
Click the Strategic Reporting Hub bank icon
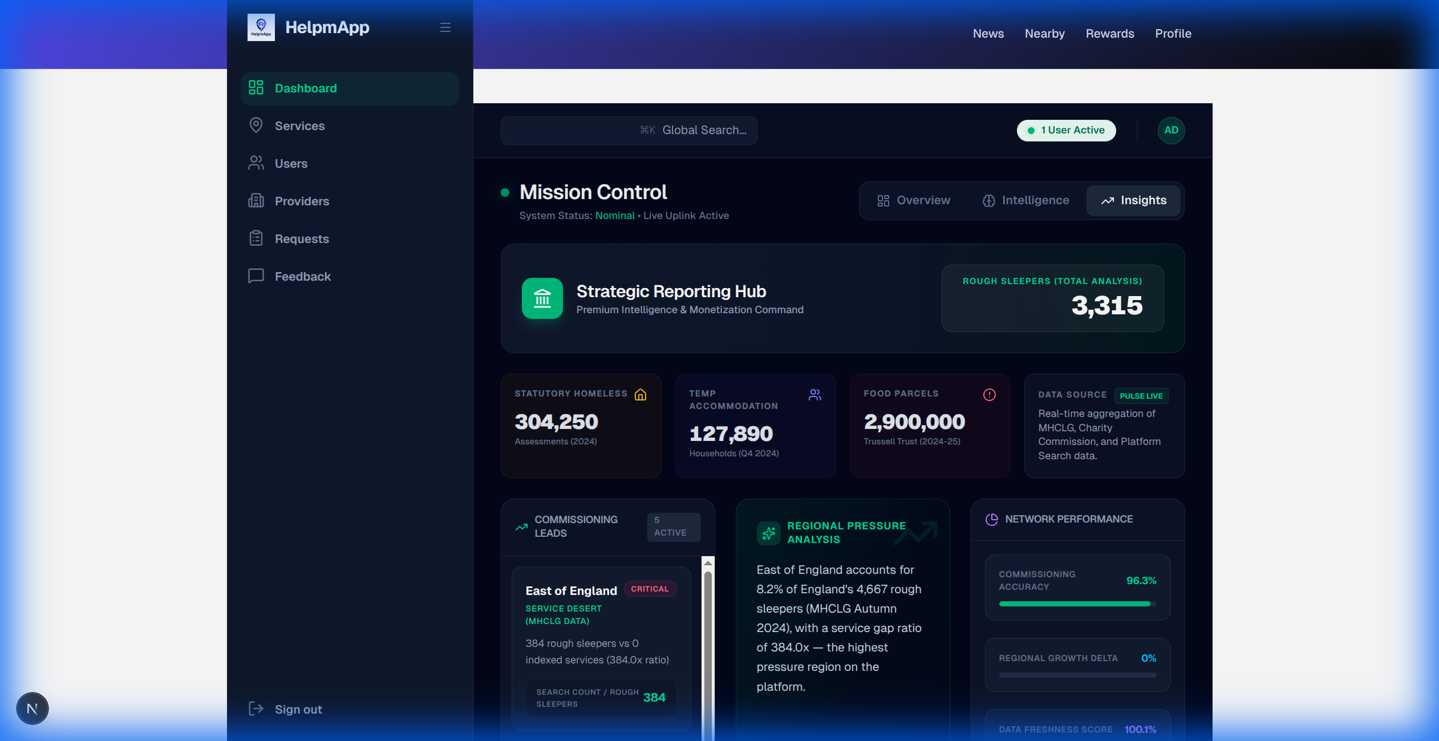point(542,298)
